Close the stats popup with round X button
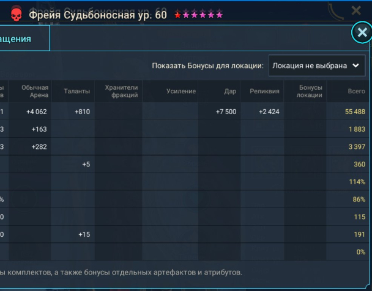Screen dimensions: 372x291 pos(362,33)
